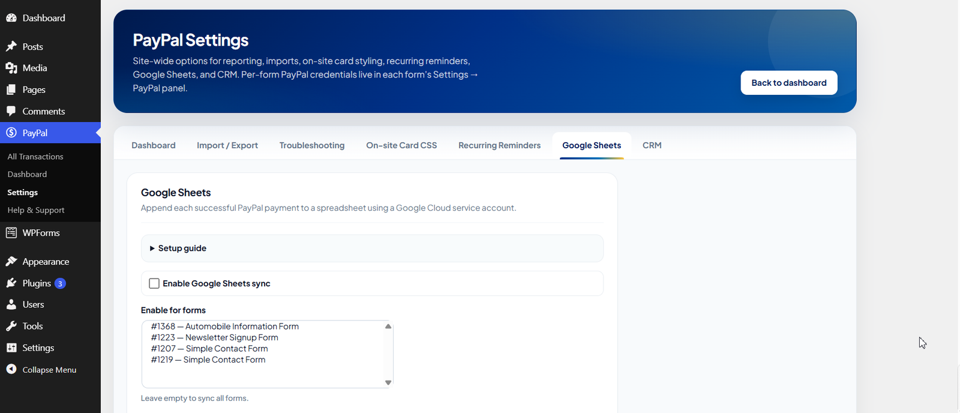Screen dimensions: 960x413
Task: Open the Users menu label
Action: coord(34,304)
